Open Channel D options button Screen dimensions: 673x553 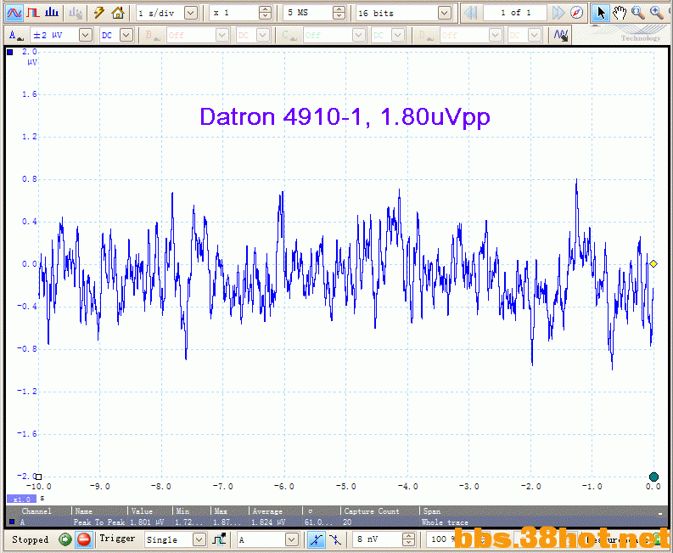point(425,36)
